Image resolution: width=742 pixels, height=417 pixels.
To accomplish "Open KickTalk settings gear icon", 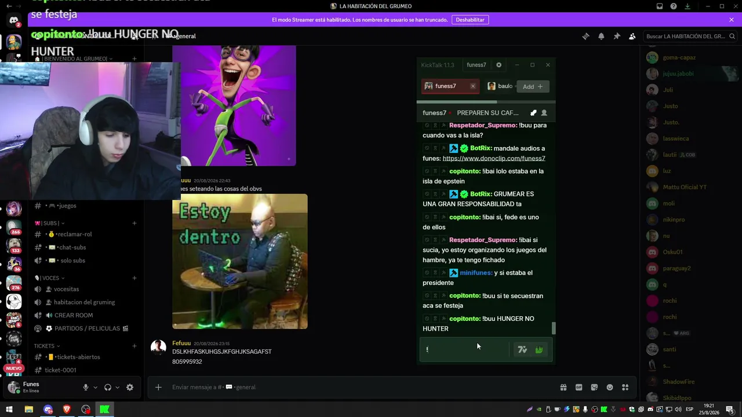I will [499, 65].
